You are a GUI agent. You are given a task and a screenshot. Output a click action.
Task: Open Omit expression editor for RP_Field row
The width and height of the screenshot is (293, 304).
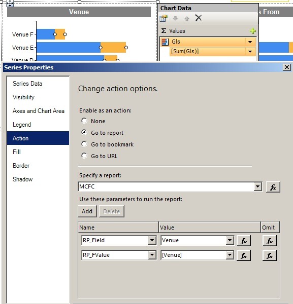click(270, 241)
